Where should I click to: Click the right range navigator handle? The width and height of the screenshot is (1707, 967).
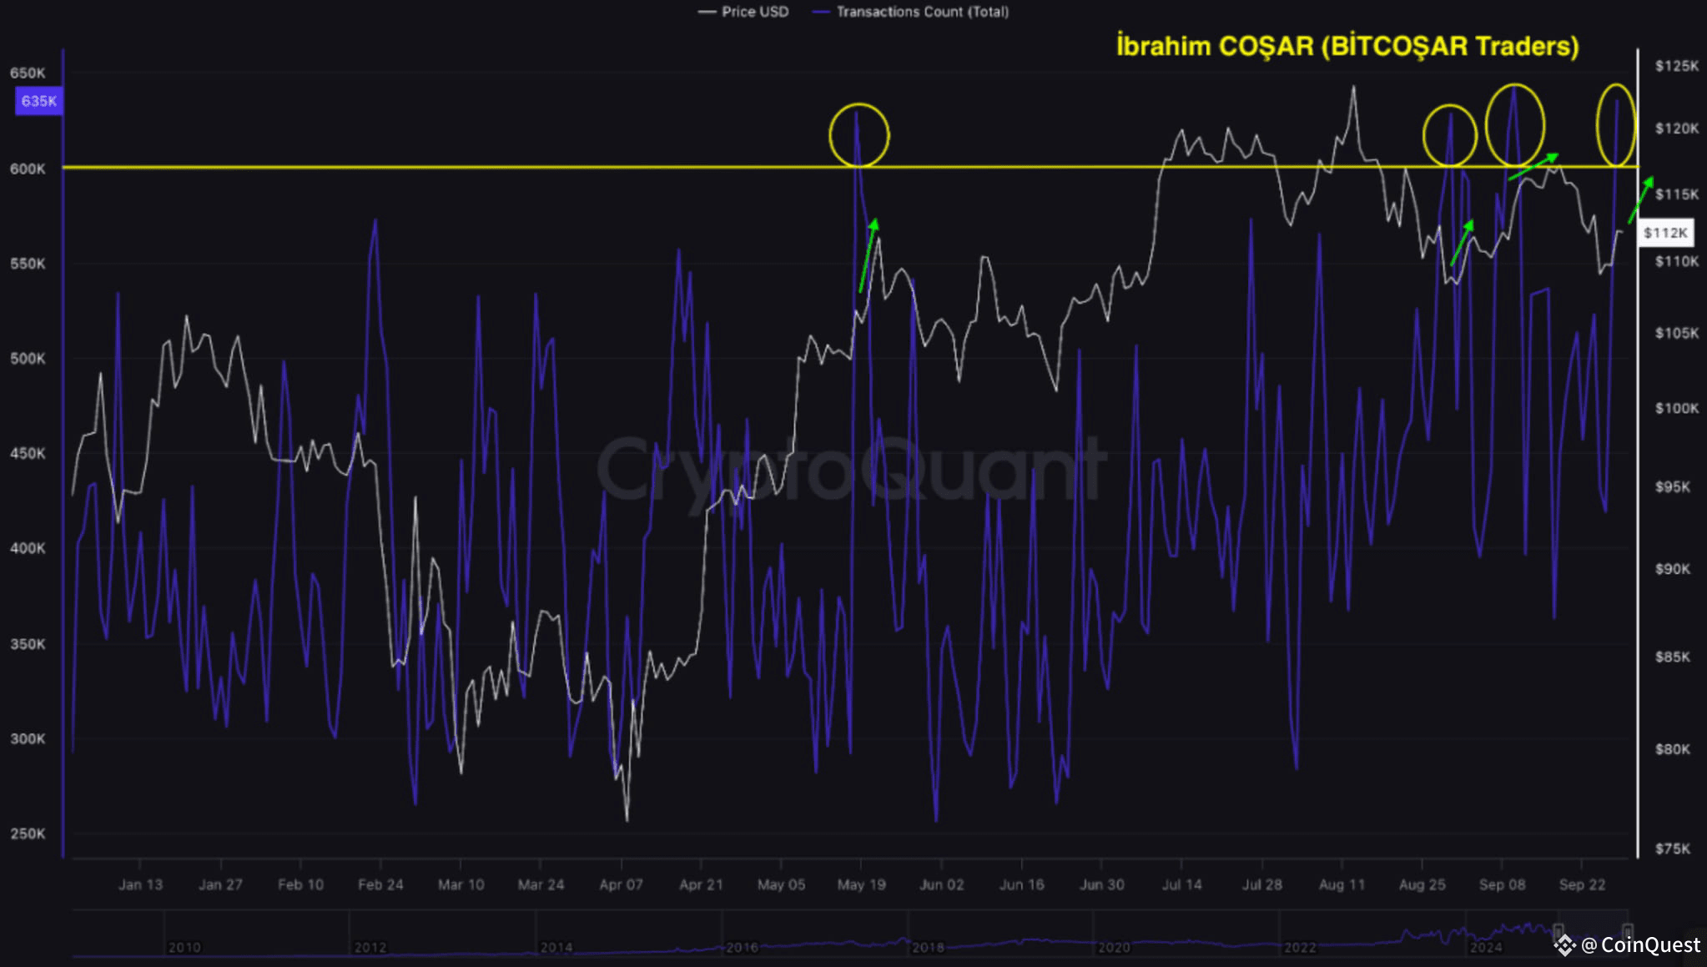tap(1627, 929)
